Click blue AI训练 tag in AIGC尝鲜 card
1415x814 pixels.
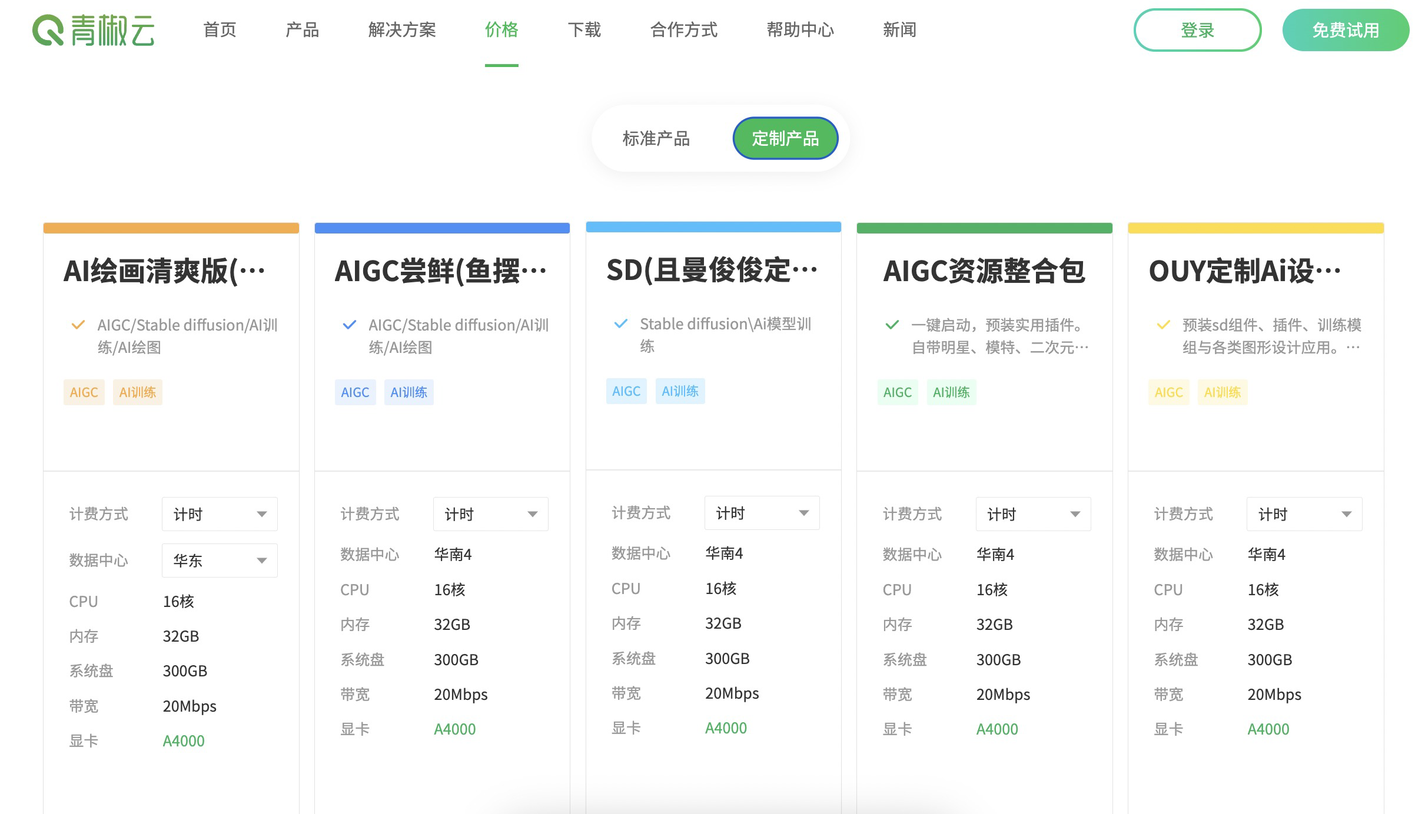pyautogui.click(x=408, y=392)
